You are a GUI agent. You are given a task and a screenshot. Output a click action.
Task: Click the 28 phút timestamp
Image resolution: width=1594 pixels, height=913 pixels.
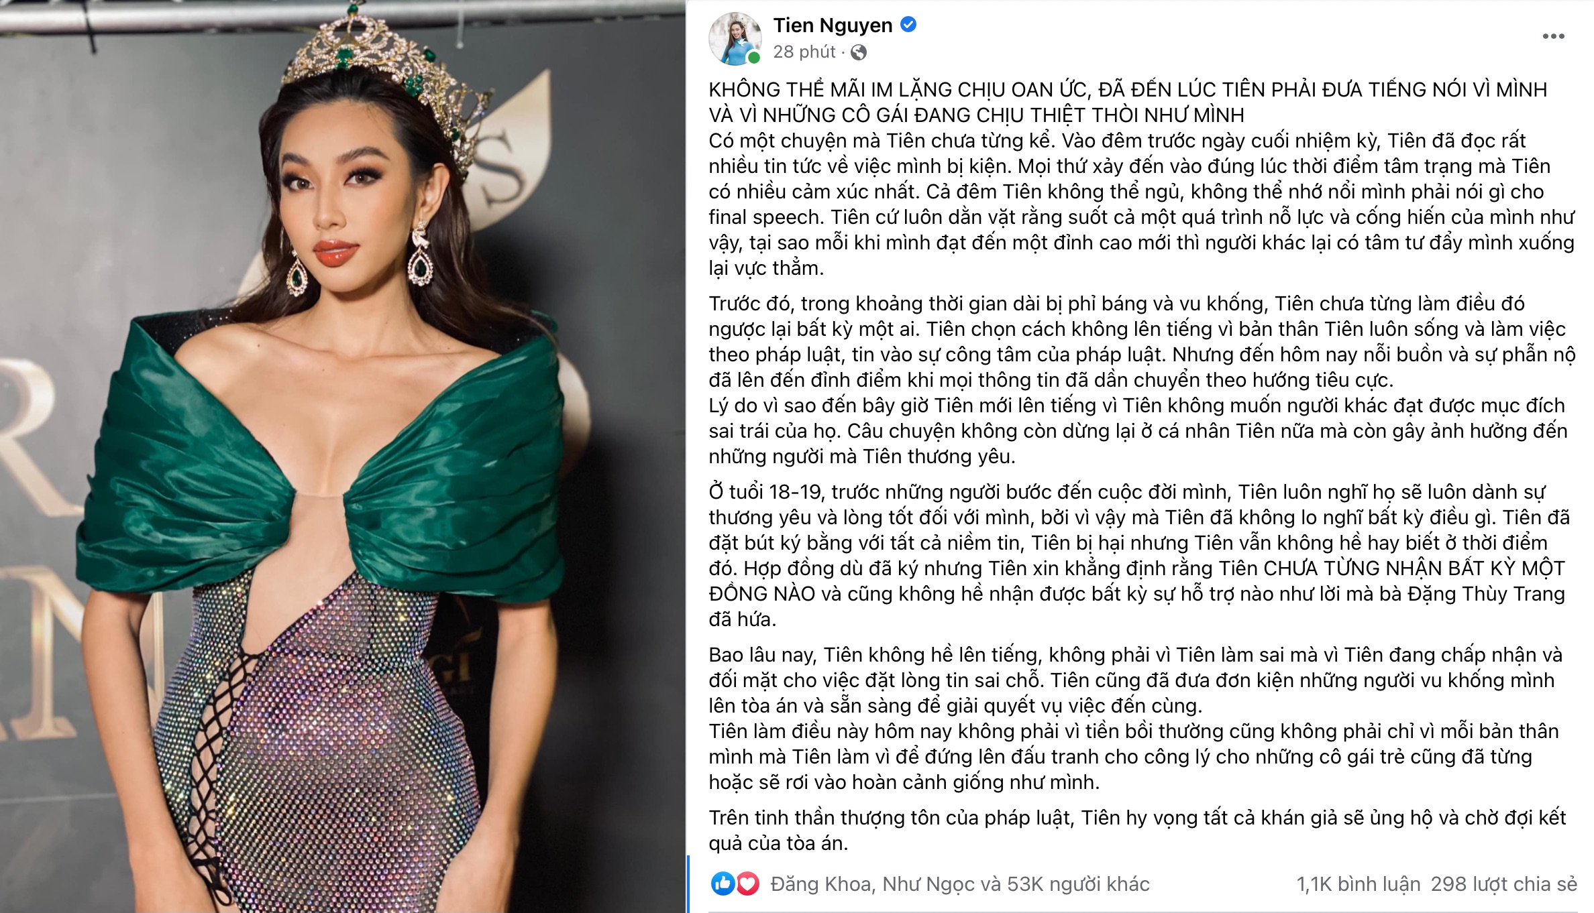tap(804, 52)
